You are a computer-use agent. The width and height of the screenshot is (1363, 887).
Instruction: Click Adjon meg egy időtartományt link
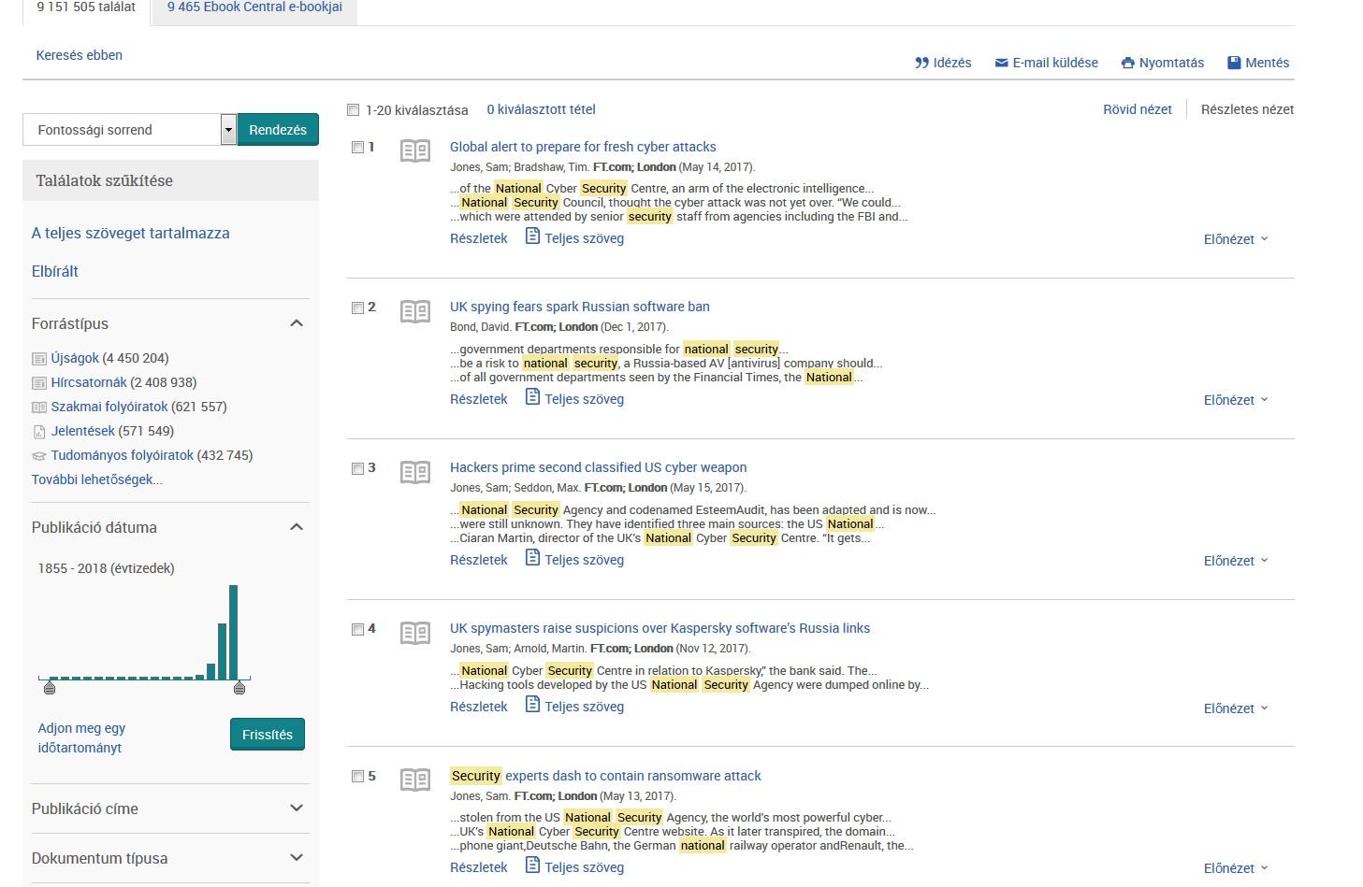coord(81,737)
